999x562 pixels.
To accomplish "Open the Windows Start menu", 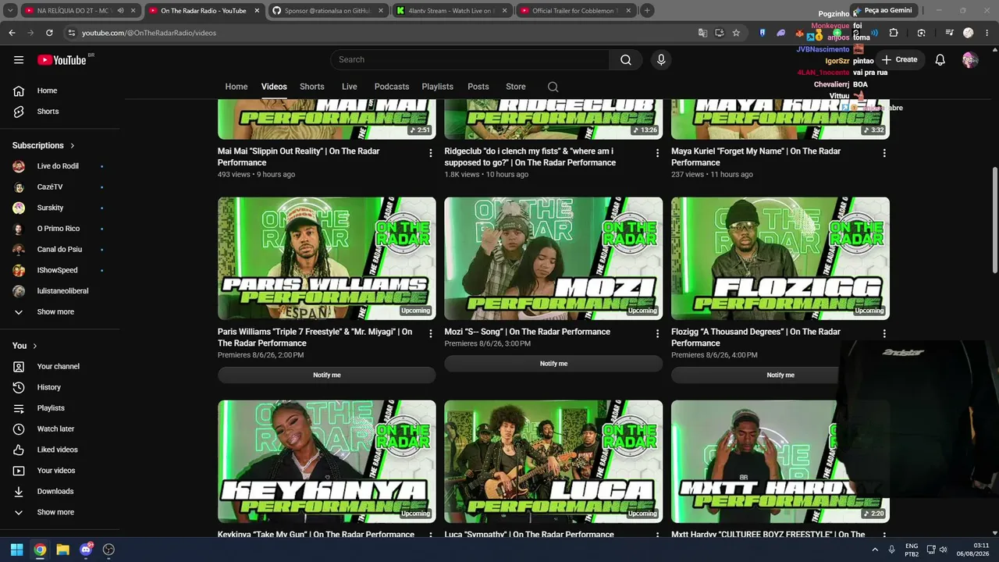I will [x=16, y=550].
